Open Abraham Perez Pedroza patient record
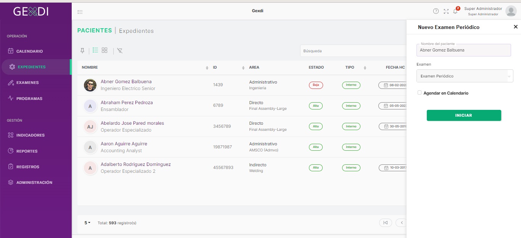The height and width of the screenshot is (238, 521). tap(127, 103)
